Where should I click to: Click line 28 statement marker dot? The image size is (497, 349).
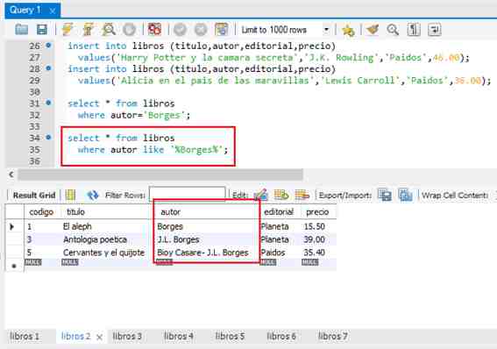[x=48, y=68]
